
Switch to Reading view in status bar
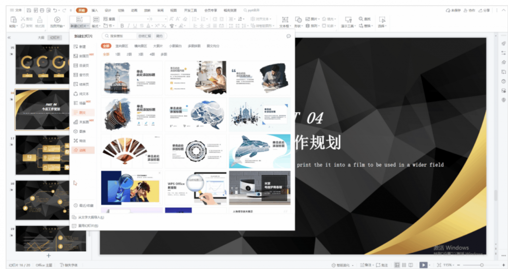coord(411,265)
